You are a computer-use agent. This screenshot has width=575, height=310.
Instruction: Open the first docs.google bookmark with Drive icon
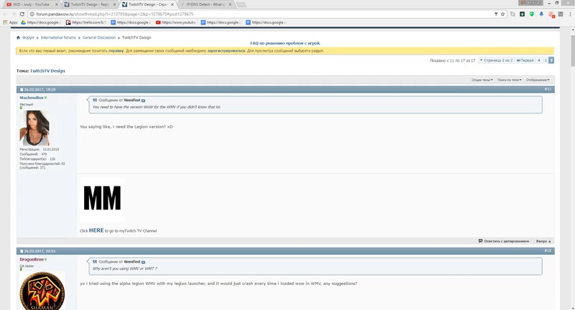pos(41,22)
